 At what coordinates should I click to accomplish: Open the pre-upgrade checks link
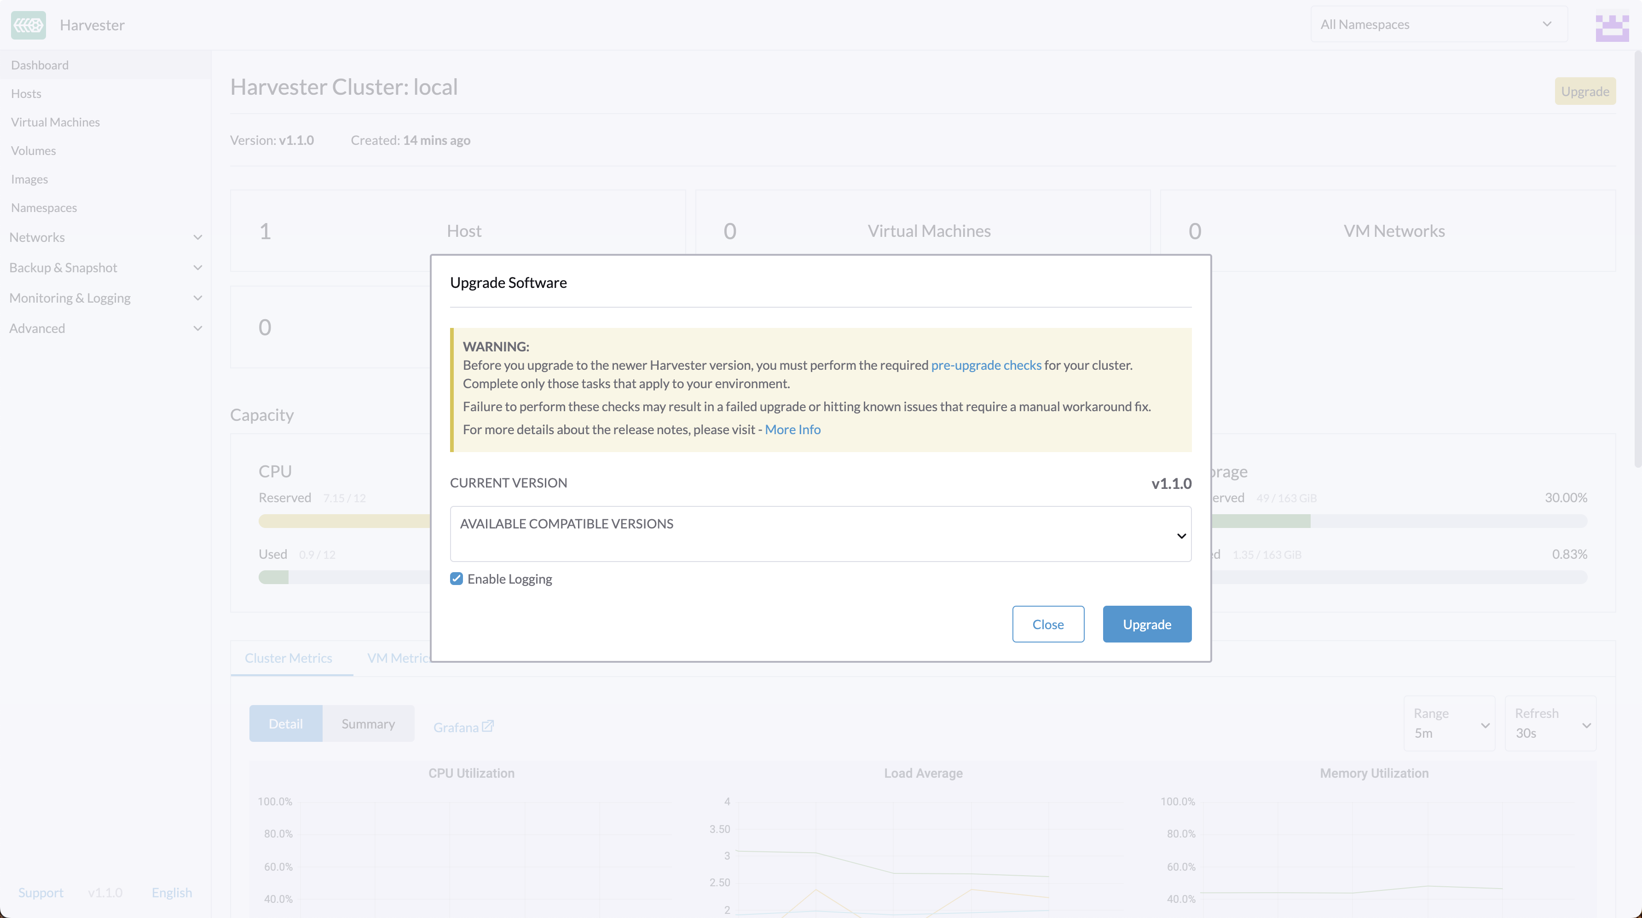pos(986,364)
